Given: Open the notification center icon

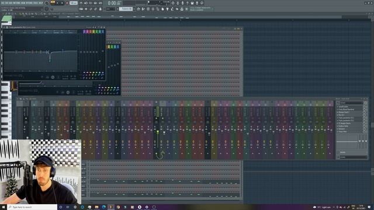Looking at the screenshot, I should 369,207.
